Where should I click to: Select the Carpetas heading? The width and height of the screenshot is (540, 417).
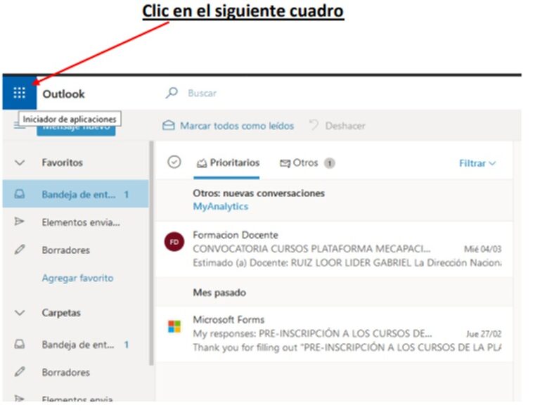click(61, 313)
